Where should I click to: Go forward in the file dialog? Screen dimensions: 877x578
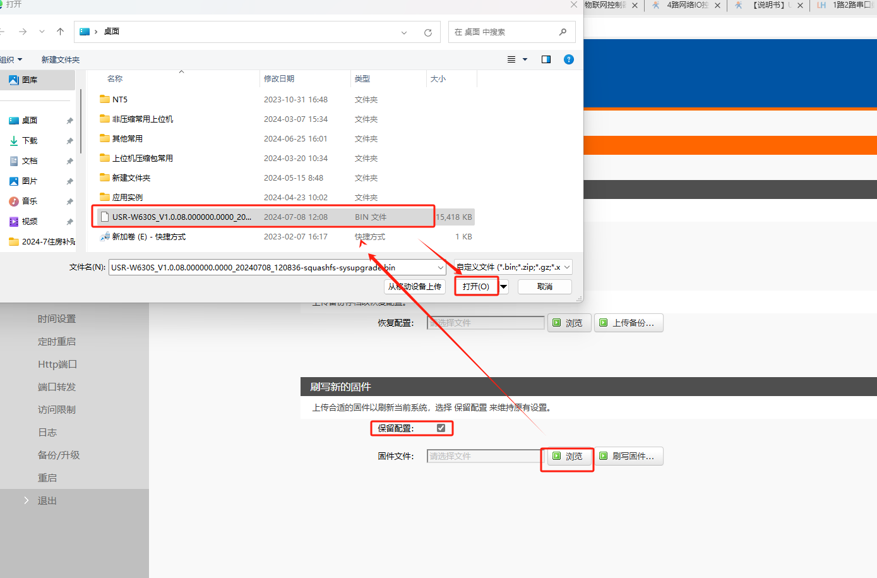pos(23,32)
